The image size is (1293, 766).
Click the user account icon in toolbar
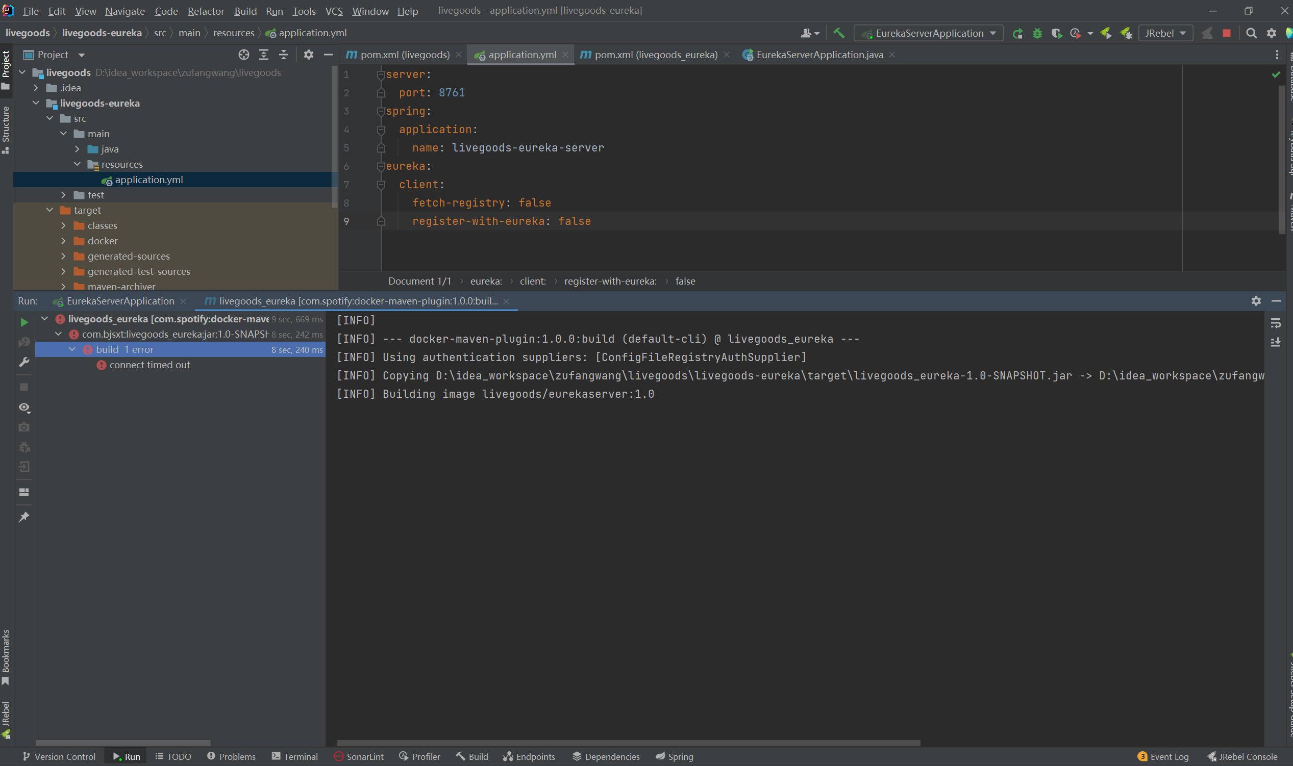809,33
